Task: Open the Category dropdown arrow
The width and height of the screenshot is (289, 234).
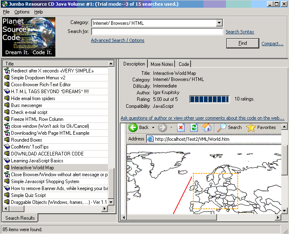Action: pos(219,23)
